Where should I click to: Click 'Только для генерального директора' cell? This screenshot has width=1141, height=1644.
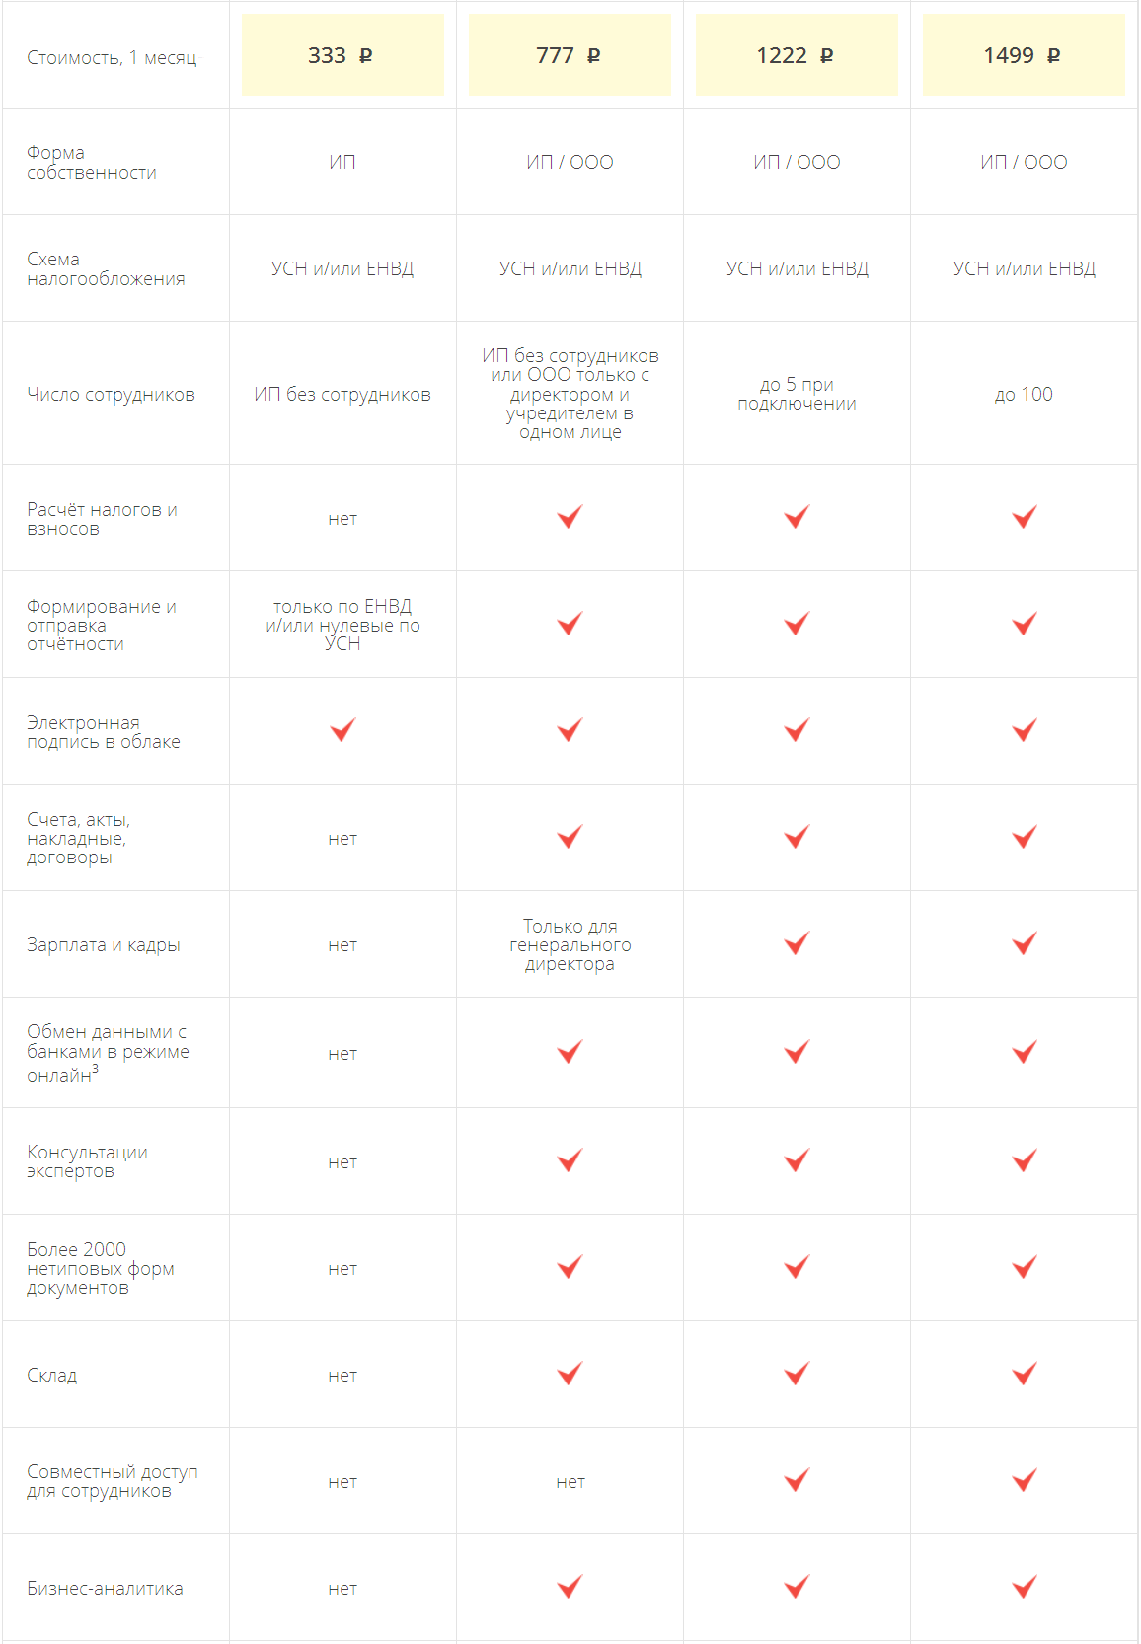click(570, 945)
